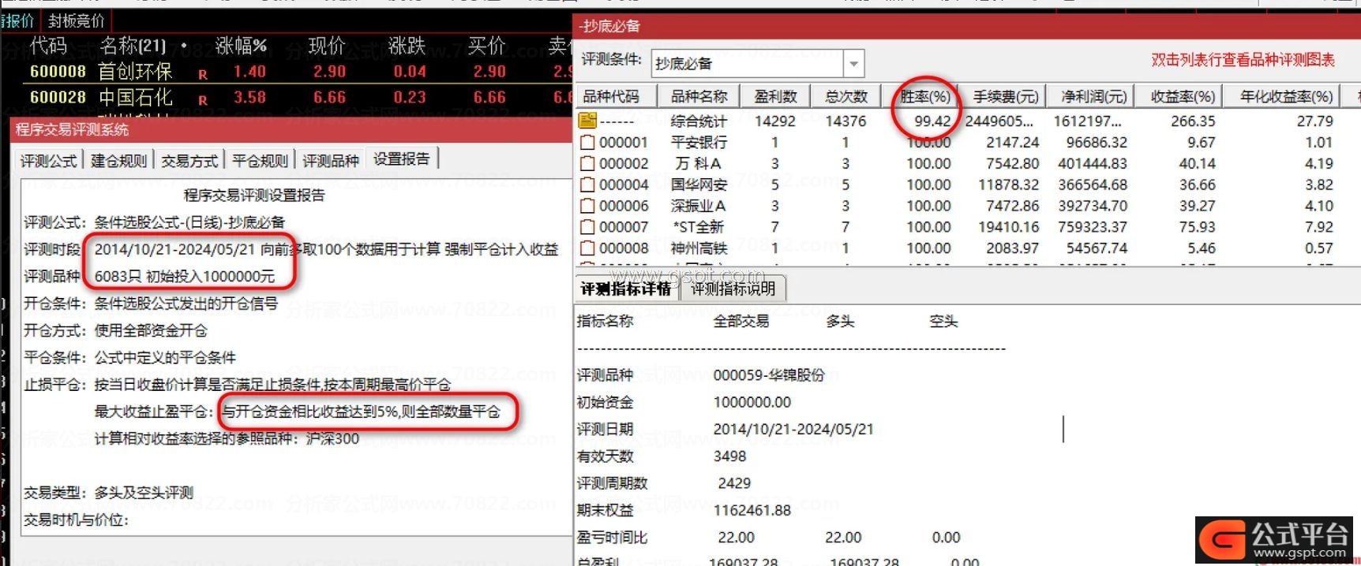This screenshot has height=566, width=1361.
Task: Open the 平仓规则 tab
Action: (260, 161)
